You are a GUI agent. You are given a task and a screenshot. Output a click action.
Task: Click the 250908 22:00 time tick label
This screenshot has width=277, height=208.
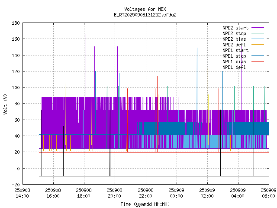tap(145, 192)
